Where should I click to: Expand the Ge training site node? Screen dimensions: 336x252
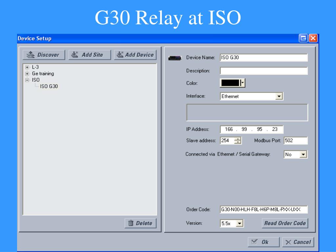(x=27, y=74)
